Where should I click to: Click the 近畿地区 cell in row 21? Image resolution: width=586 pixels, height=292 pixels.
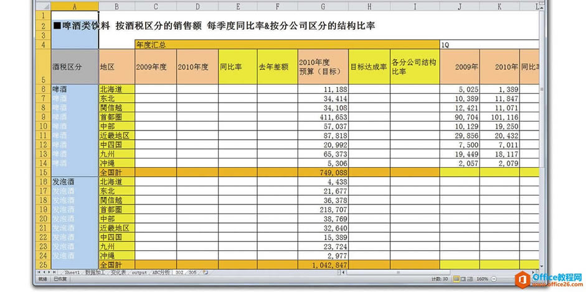pos(116,228)
